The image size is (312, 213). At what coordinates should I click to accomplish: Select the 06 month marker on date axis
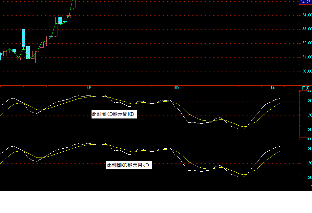click(x=273, y=88)
